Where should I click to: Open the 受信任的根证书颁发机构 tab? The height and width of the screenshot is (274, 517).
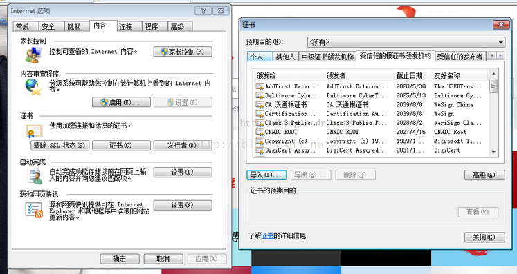(x=395, y=56)
